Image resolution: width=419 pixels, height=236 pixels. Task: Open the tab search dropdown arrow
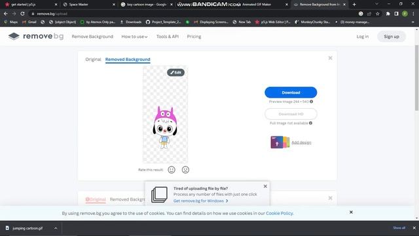376,5
